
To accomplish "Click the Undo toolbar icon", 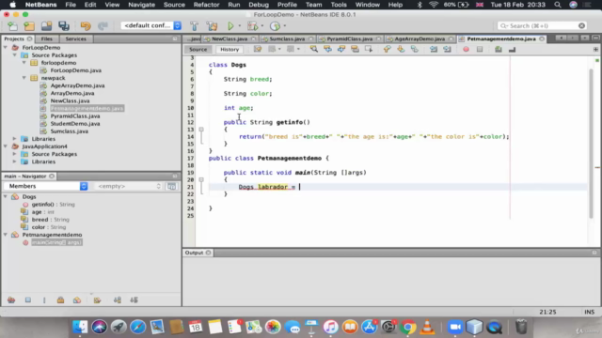I will pyautogui.click(x=86, y=26).
